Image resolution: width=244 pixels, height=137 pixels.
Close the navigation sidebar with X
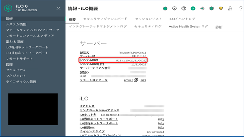point(58,8)
